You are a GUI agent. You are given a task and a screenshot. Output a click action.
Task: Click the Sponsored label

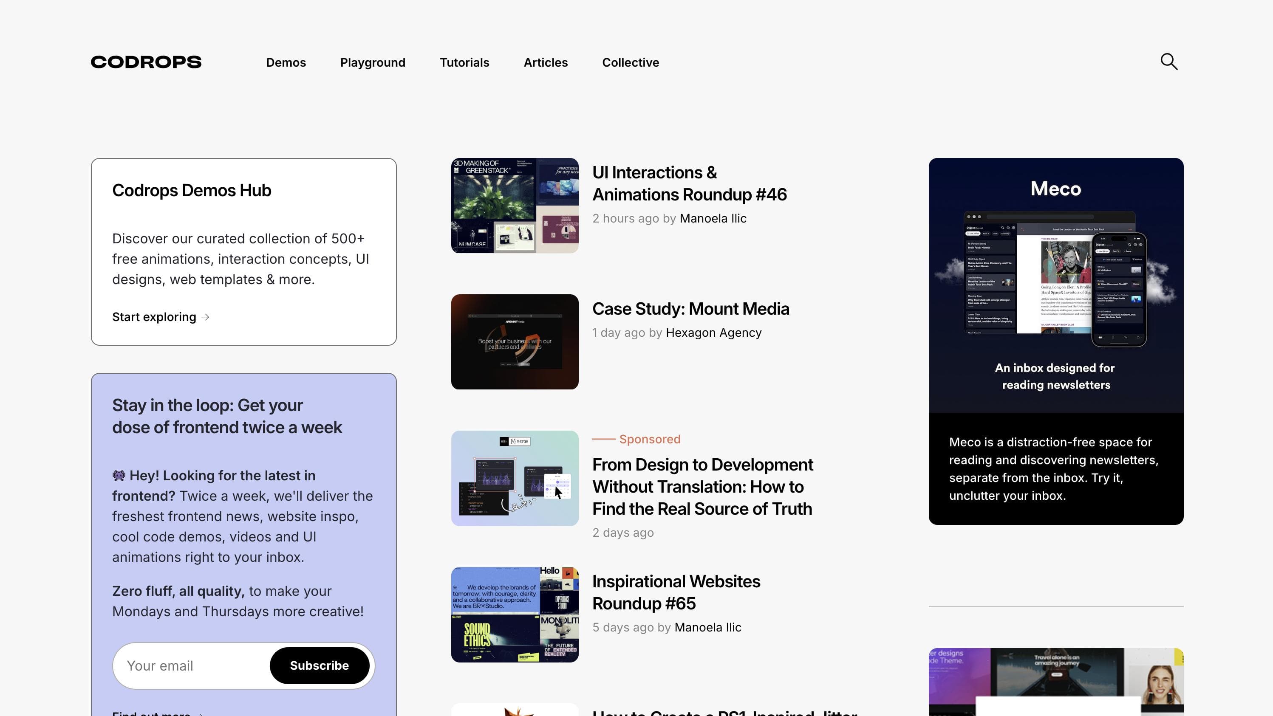(x=649, y=439)
